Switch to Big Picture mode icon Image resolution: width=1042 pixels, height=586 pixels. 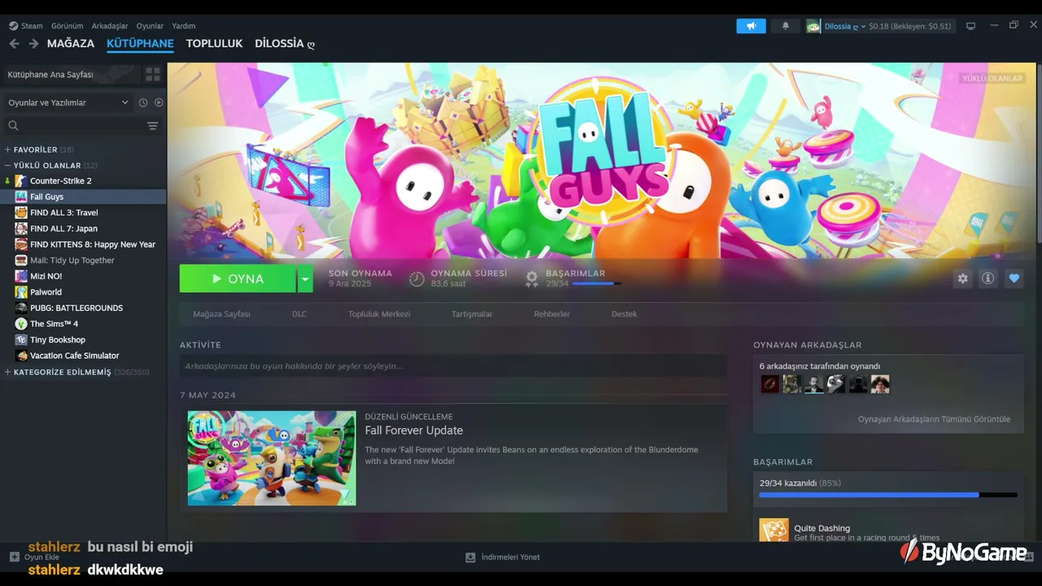click(x=970, y=26)
